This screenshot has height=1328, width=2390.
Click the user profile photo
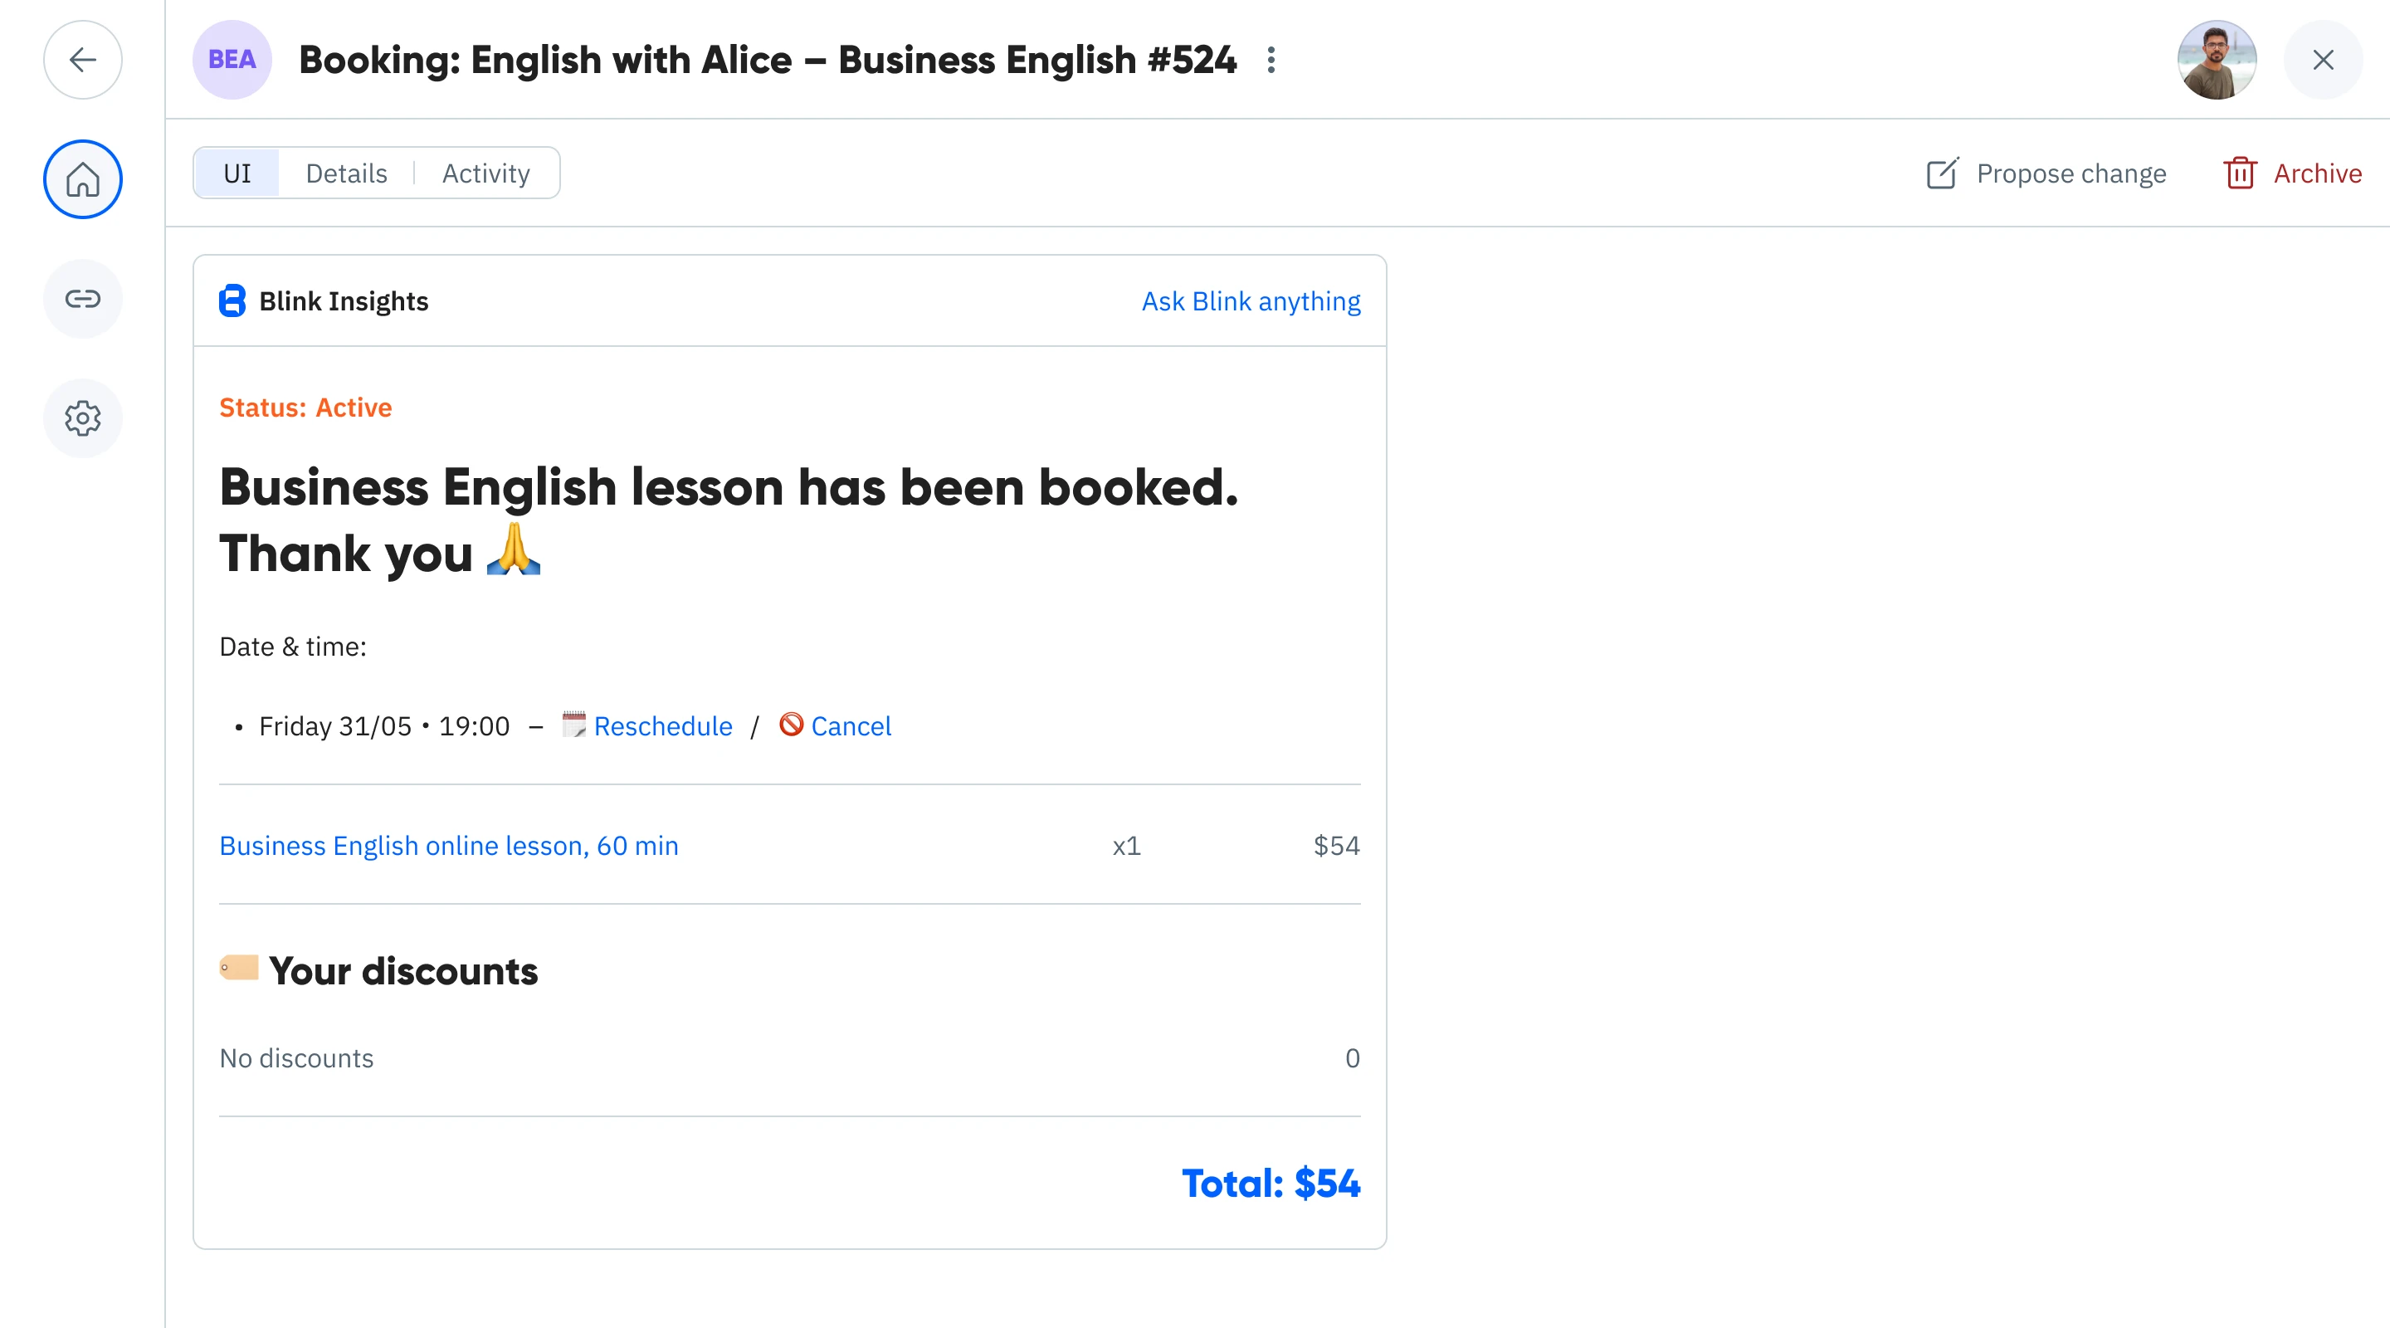(x=2217, y=61)
